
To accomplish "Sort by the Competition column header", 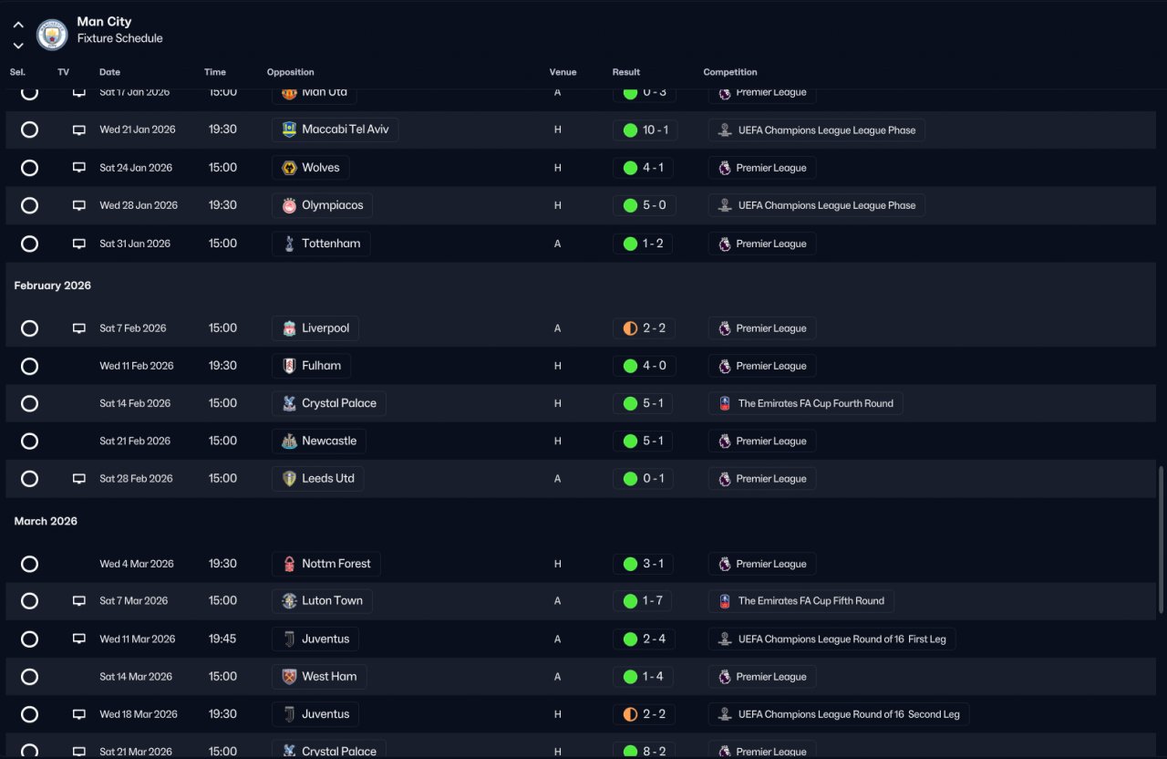I will tap(730, 72).
